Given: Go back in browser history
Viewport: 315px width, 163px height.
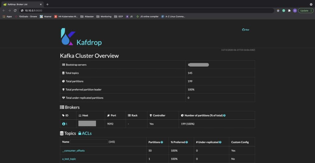Looking at the screenshot, I should pyautogui.click(x=4, y=10).
